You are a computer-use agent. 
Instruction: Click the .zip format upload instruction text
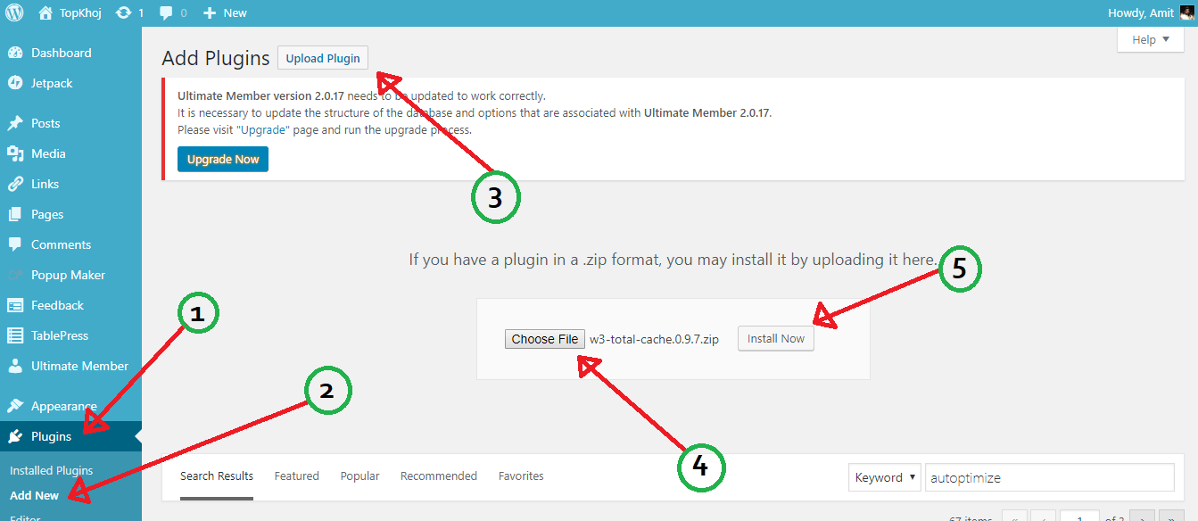(x=673, y=260)
